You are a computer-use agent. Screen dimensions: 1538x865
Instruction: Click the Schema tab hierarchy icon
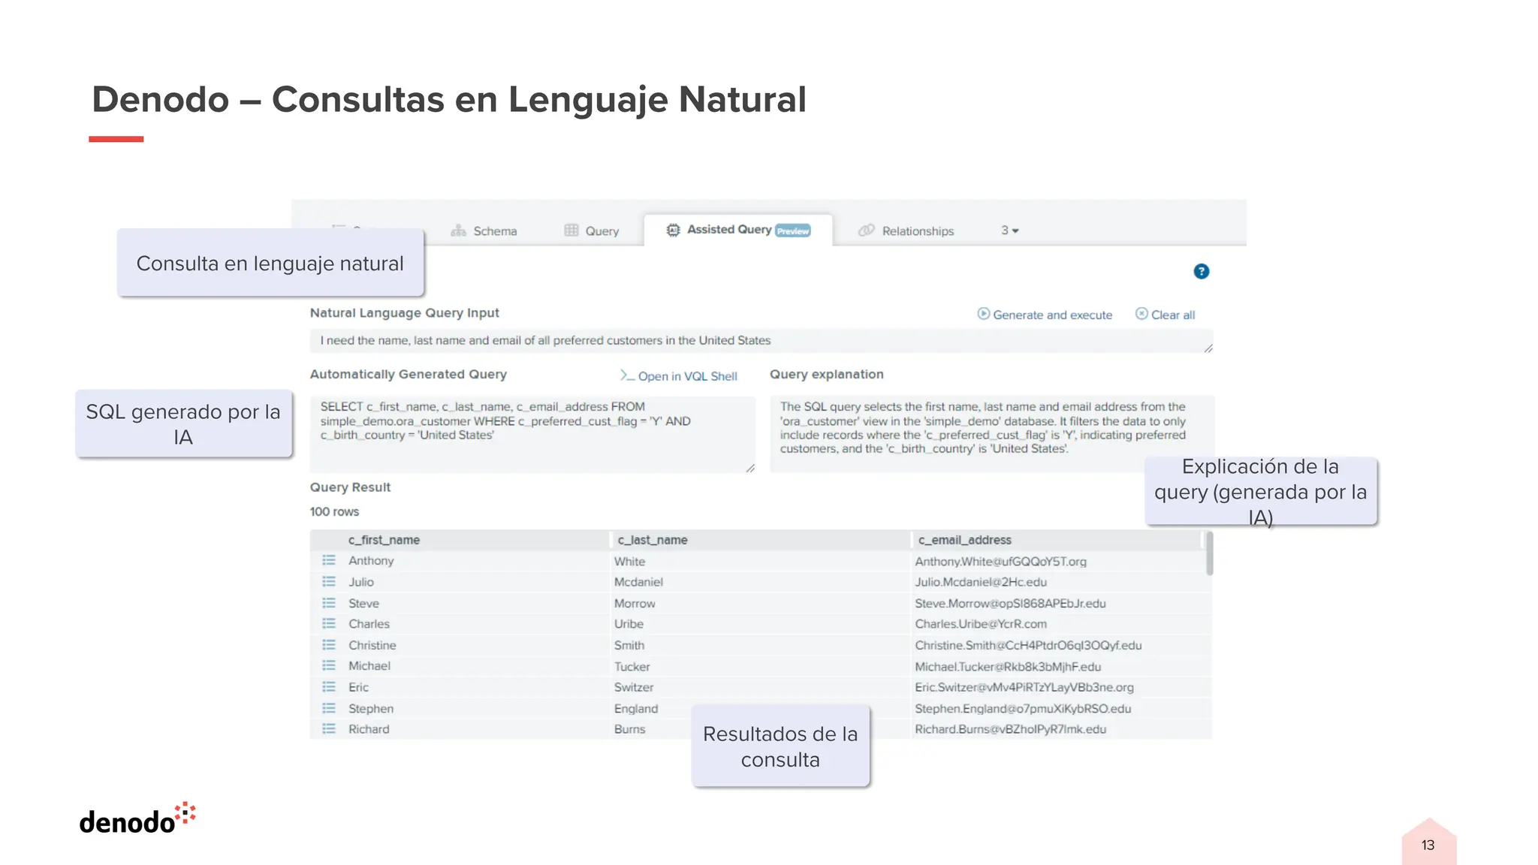[458, 231]
